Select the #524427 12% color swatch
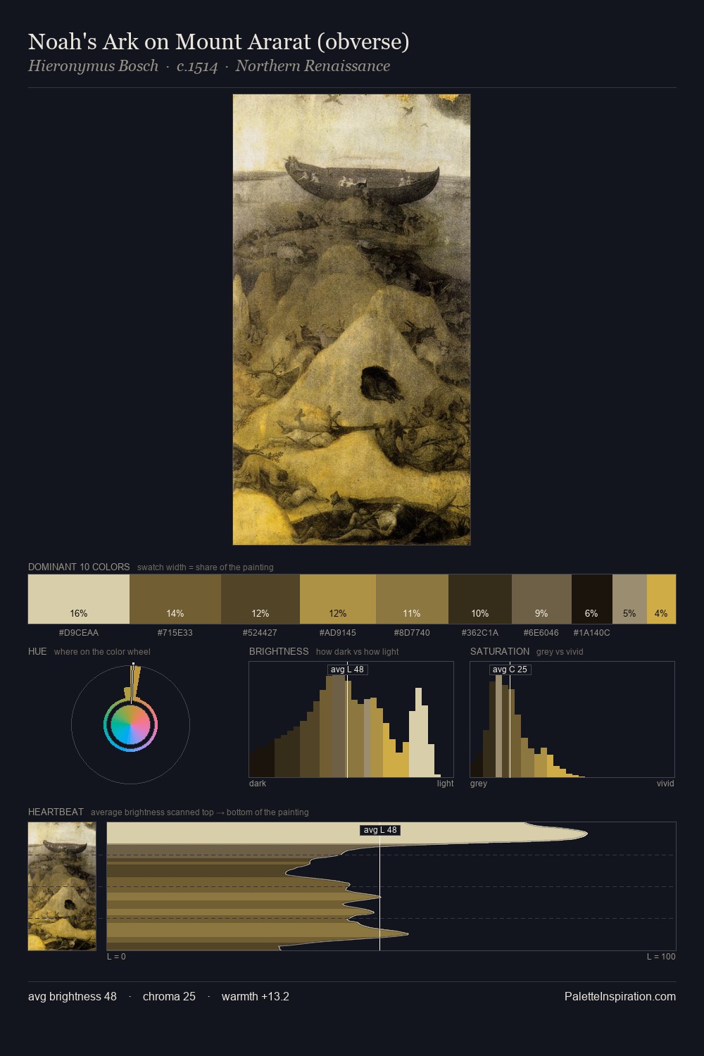Screen dimensions: 704x1056 pyautogui.click(x=260, y=599)
